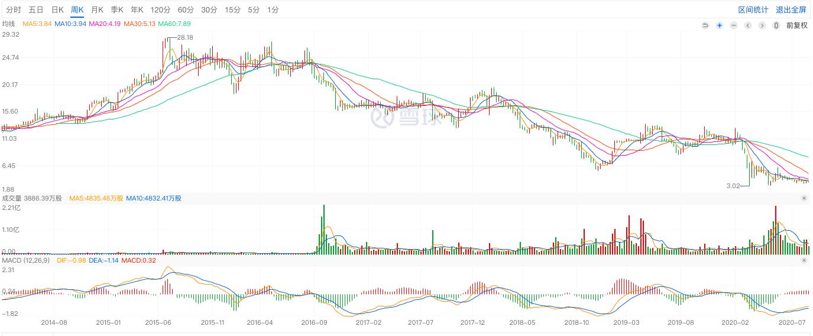The image size is (813, 336).
Task: Click the 2015-06 date axis label
Action: (x=158, y=323)
